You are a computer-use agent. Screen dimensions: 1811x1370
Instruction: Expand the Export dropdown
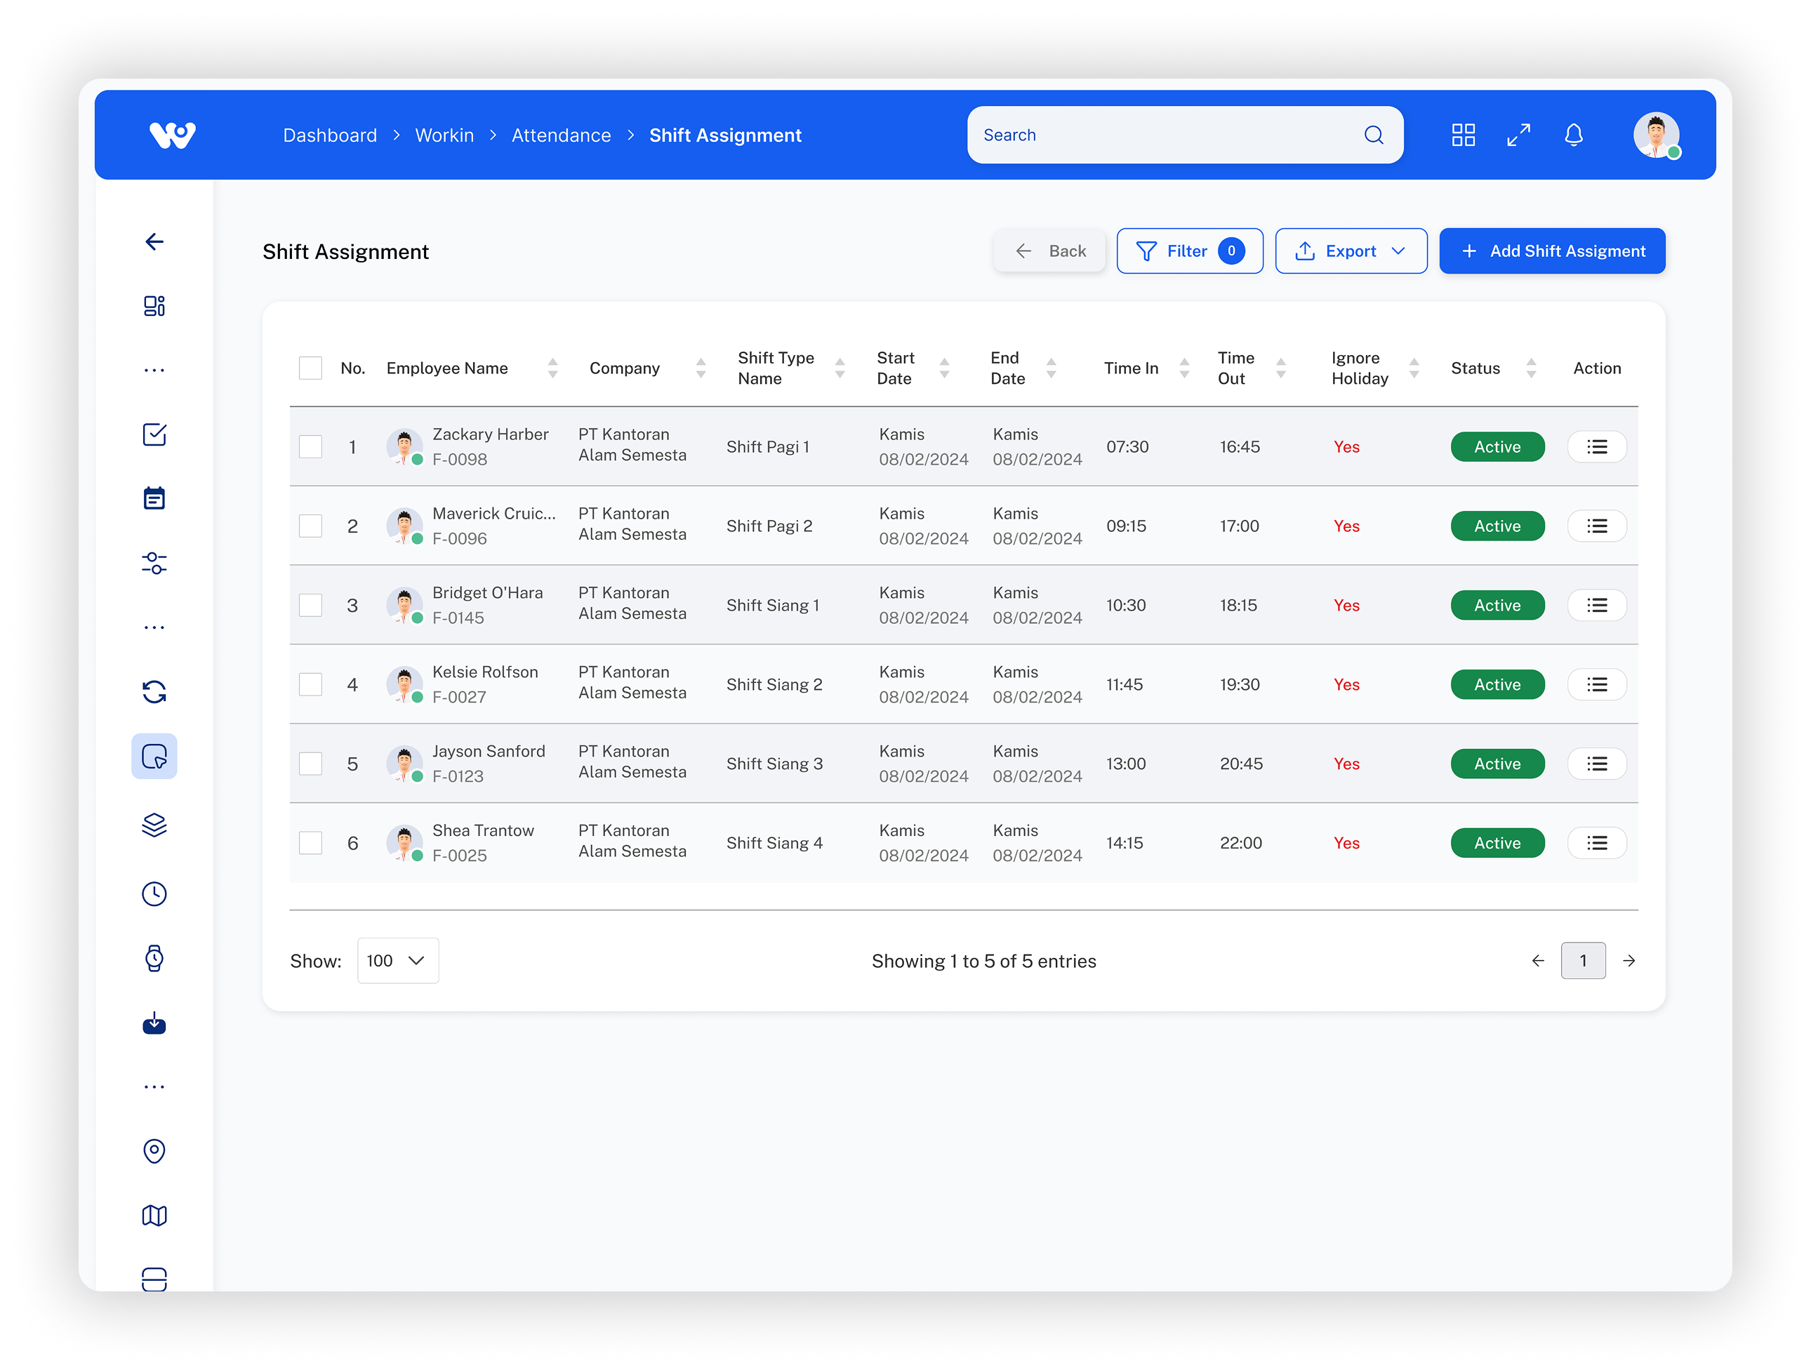(1351, 251)
